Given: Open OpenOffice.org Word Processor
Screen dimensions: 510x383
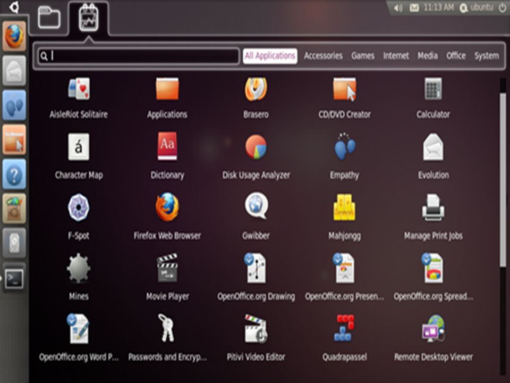Looking at the screenshot, I should pyautogui.click(x=79, y=329).
